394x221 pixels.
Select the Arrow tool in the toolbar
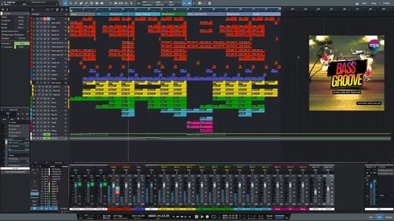[65, 3]
